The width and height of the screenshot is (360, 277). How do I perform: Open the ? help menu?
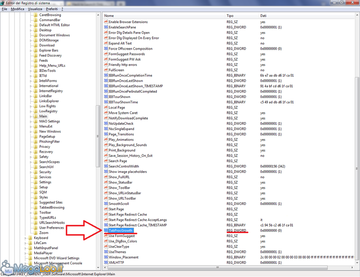(x=62, y=9)
